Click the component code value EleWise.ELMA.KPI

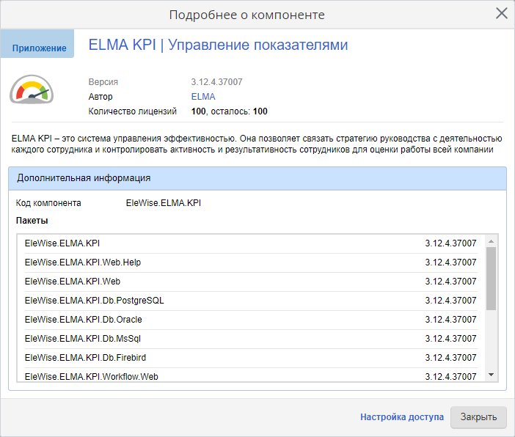click(163, 203)
